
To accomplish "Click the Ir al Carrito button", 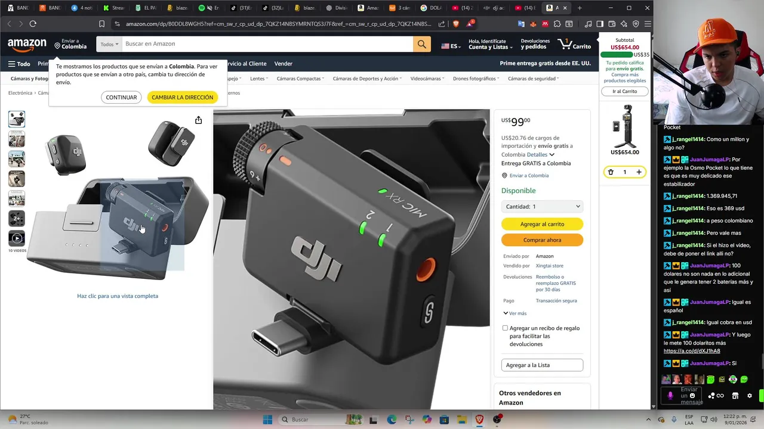I will pos(624,91).
